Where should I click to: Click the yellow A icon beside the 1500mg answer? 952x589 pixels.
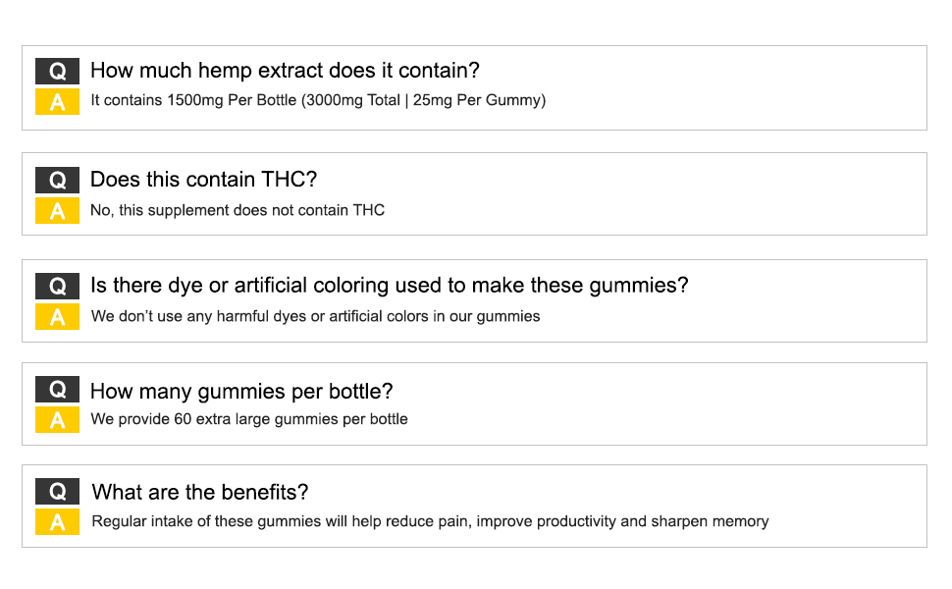point(57,101)
